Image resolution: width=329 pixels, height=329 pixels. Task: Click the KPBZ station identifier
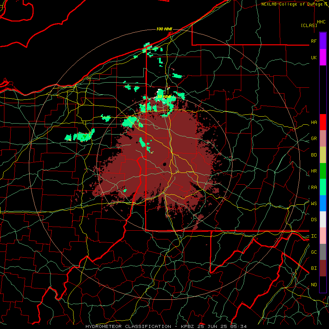(188, 326)
